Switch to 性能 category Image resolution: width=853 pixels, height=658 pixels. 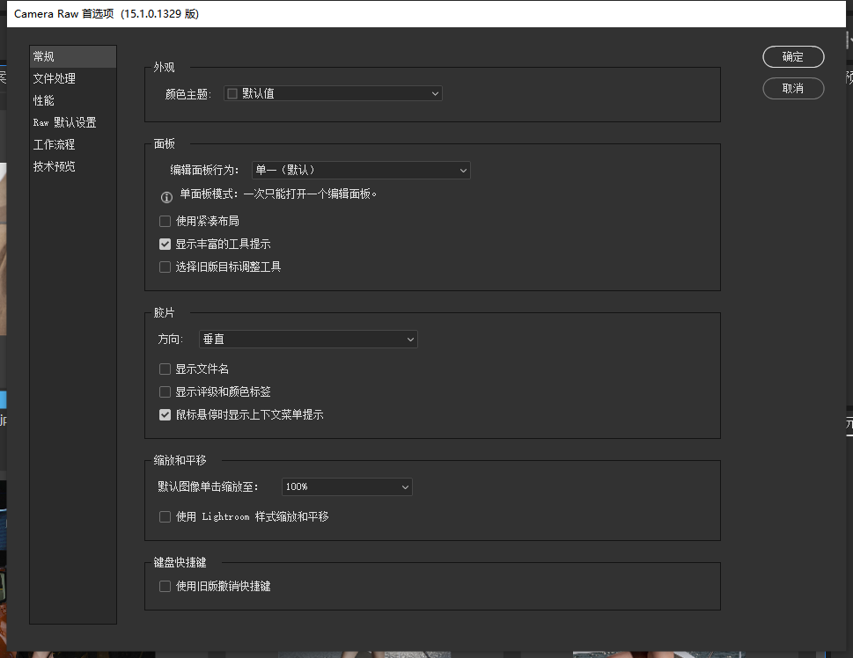tap(73, 100)
